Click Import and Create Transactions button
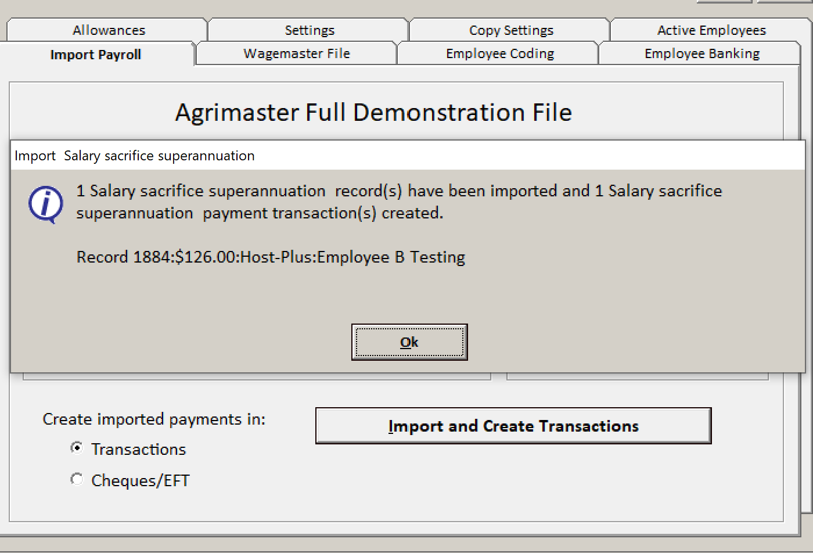 [x=513, y=426]
